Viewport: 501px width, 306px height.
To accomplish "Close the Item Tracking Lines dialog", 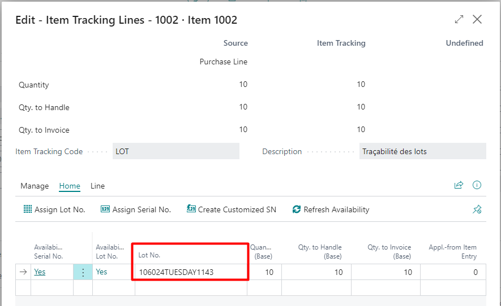I will (x=477, y=20).
